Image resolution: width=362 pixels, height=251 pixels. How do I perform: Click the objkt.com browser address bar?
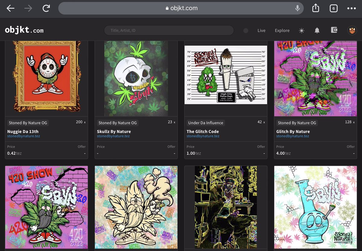(x=181, y=8)
